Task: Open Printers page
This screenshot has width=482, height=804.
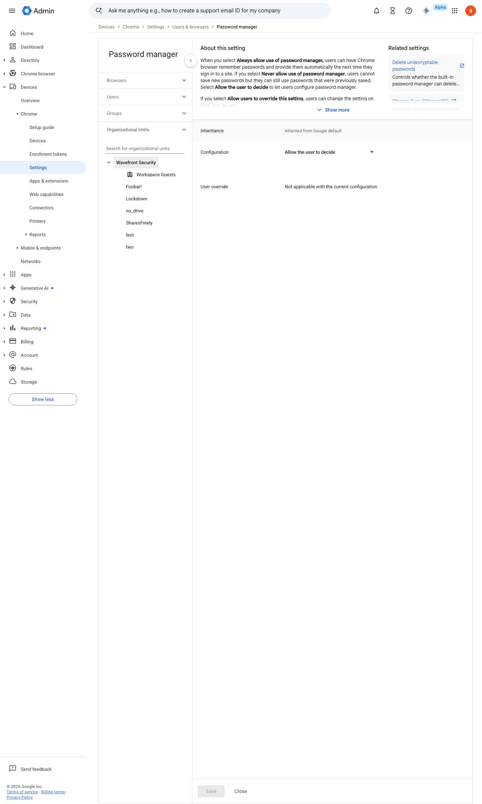Action: [37, 221]
